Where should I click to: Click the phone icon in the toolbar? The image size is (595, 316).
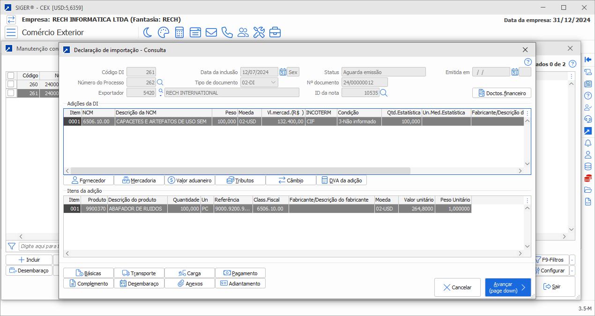click(227, 32)
